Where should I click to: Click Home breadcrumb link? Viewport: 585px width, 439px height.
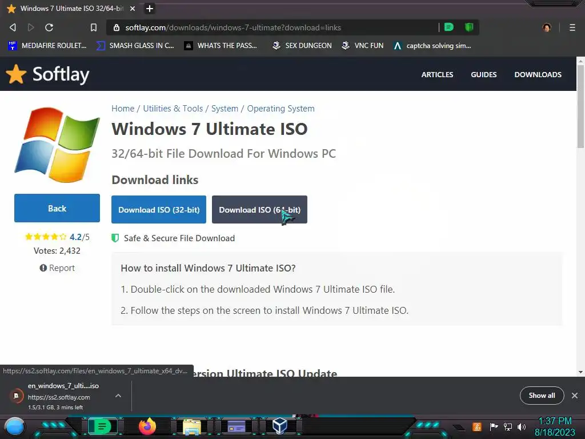tap(123, 108)
